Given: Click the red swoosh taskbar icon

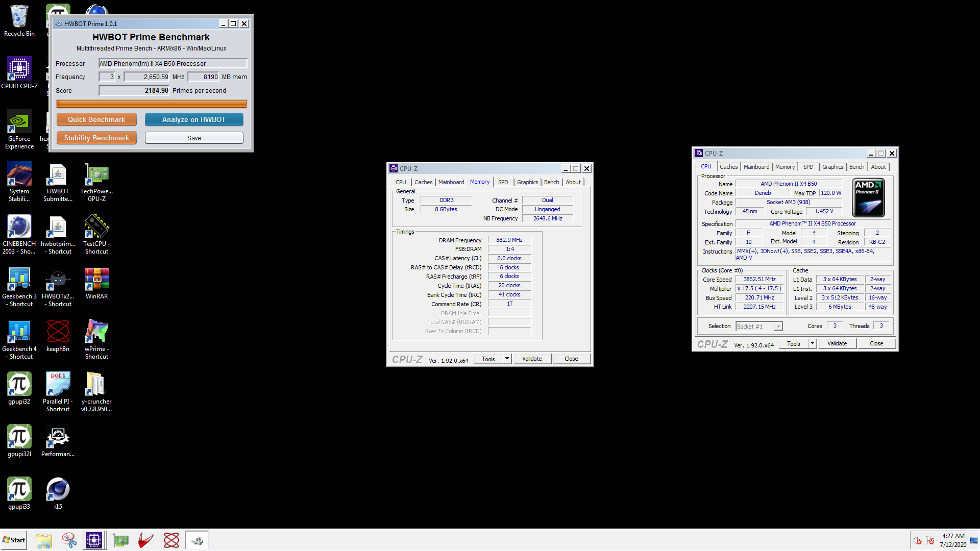Looking at the screenshot, I should tap(146, 540).
